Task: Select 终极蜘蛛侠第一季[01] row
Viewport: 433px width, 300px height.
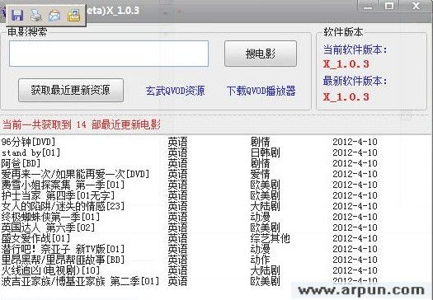Action: (x=189, y=217)
